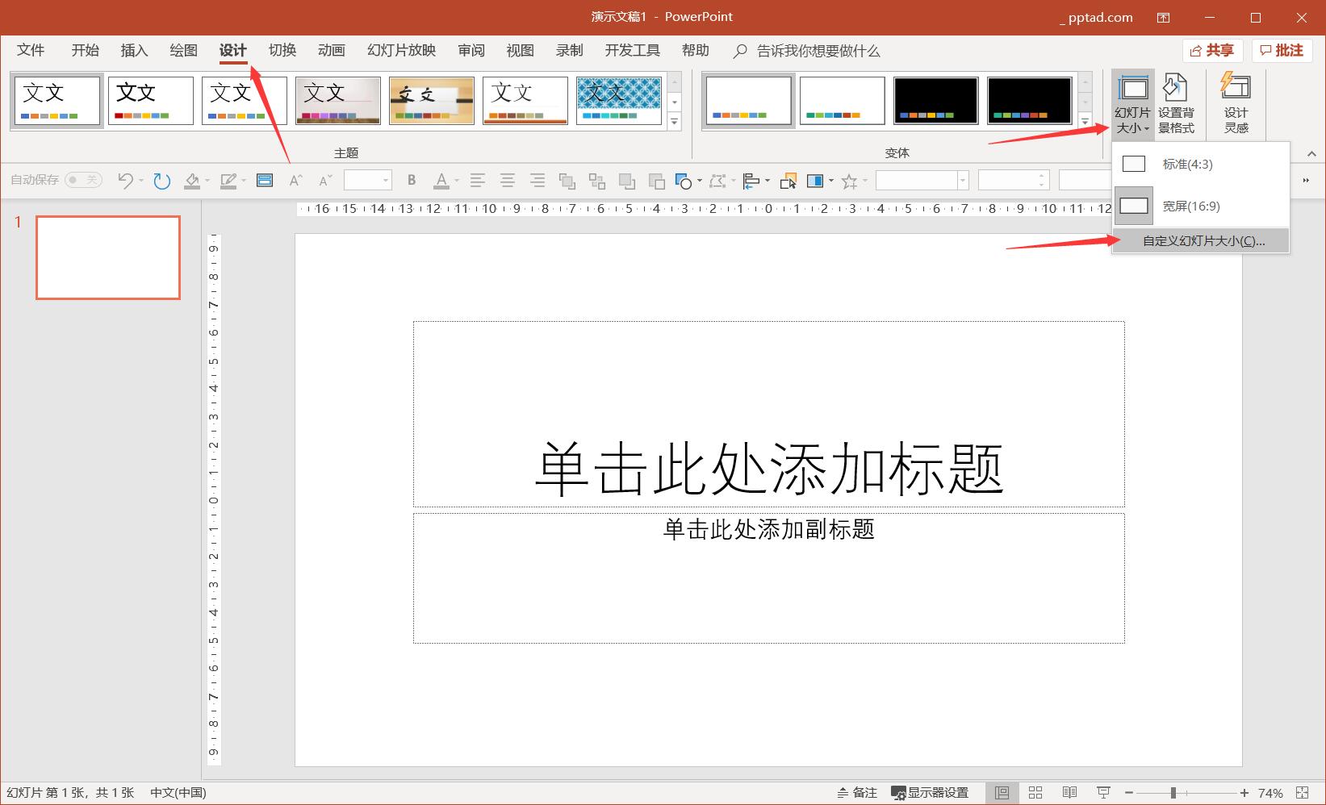Click the shape outline pen icon
1326x805 pixels.
[x=228, y=181]
